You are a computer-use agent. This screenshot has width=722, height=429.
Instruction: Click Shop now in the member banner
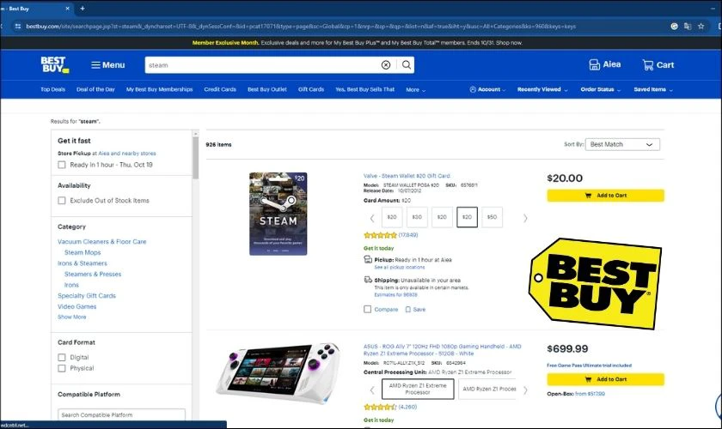509,43
